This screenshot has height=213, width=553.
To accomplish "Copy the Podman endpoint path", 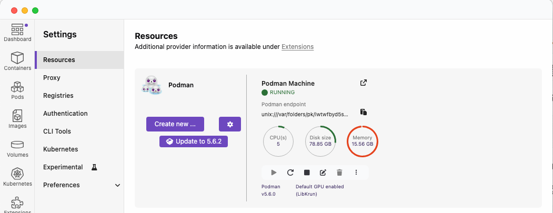I will click(x=363, y=112).
